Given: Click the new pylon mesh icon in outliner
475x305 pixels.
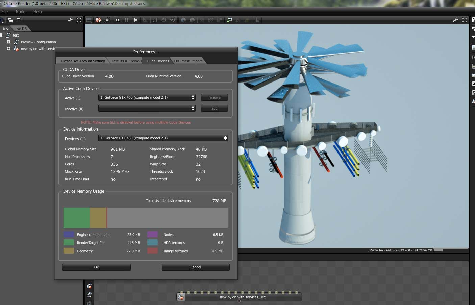Looking at the screenshot, I should [16, 49].
